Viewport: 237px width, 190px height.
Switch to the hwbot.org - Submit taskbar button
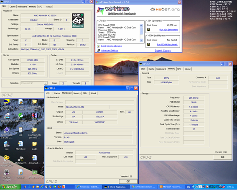click(88, 187)
